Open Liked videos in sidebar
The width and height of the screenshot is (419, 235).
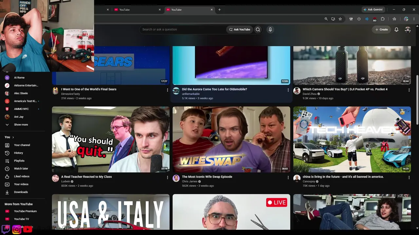click(22, 176)
